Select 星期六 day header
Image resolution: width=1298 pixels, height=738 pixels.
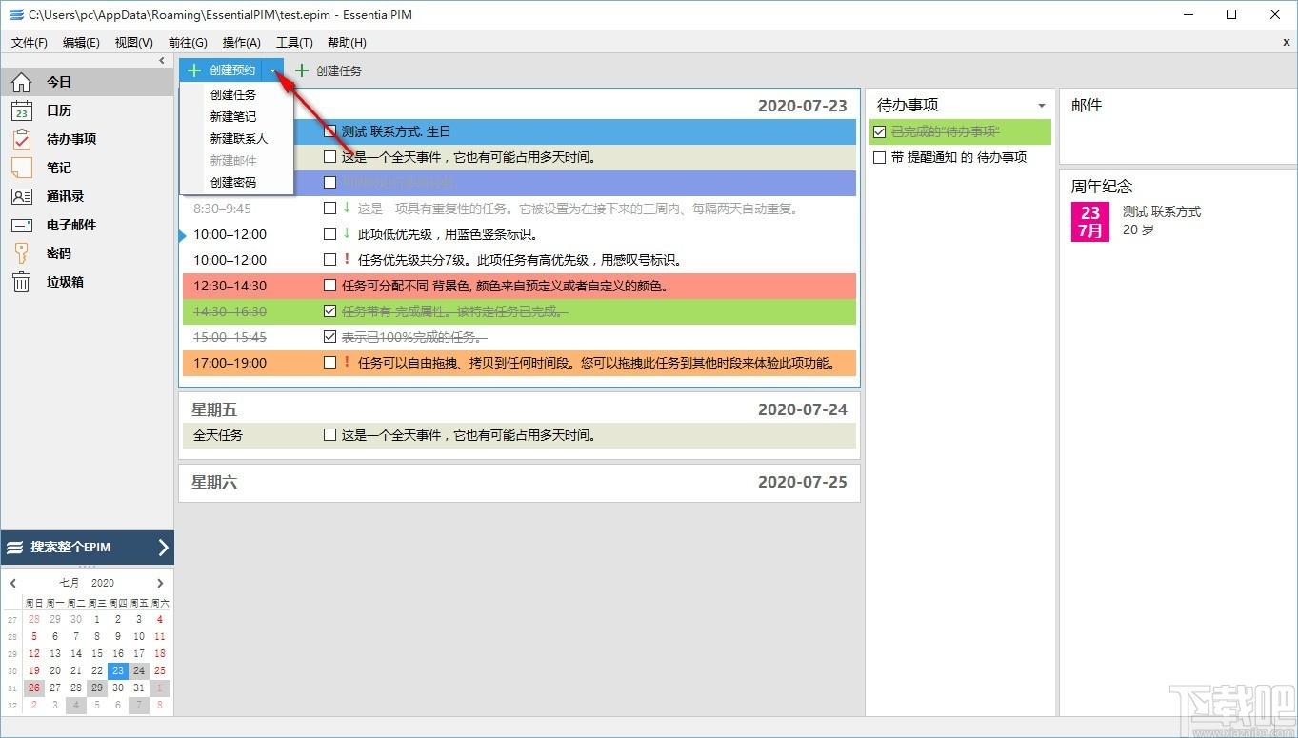[x=214, y=482]
